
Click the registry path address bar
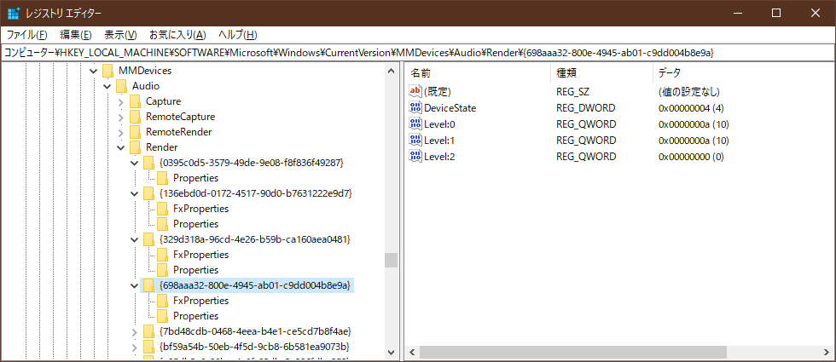[417, 53]
